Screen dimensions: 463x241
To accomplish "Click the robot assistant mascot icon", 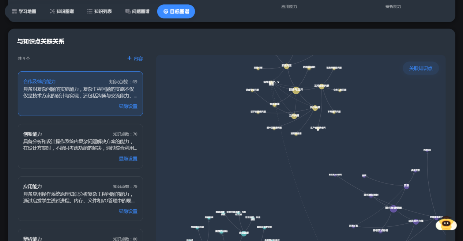I will (x=446, y=223).
